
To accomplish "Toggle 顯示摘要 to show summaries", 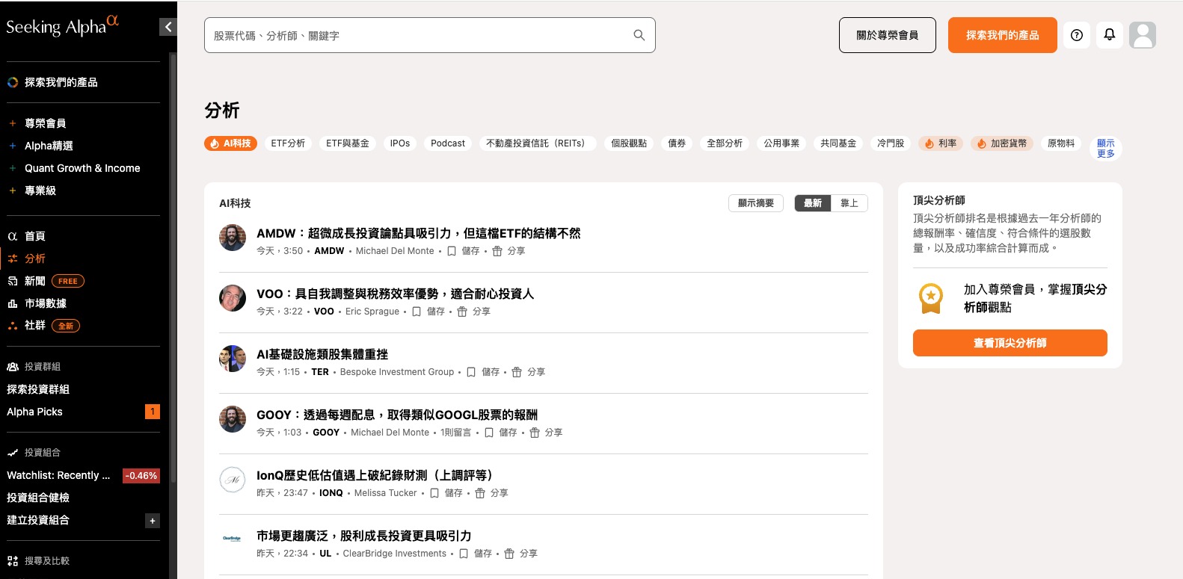I will click(756, 203).
